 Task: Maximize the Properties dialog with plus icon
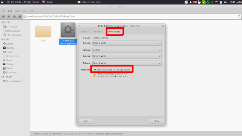(x=159, y=26)
